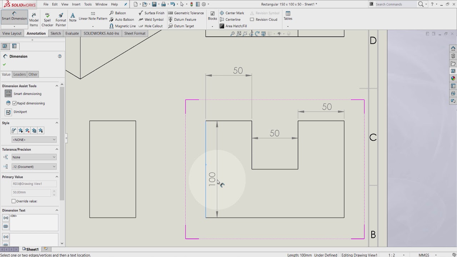The width and height of the screenshot is (457, 257).
Task: Click the property panel vertical scrollbar
Action: (x=62, y=143)
